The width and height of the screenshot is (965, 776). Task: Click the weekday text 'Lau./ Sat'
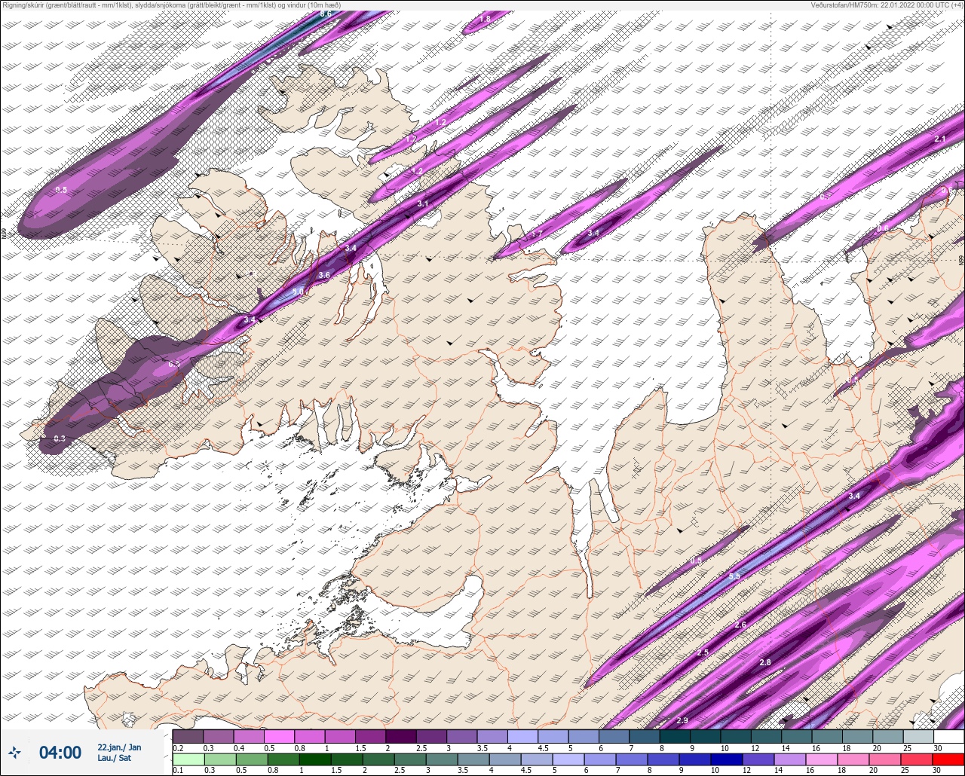point(114,758)
